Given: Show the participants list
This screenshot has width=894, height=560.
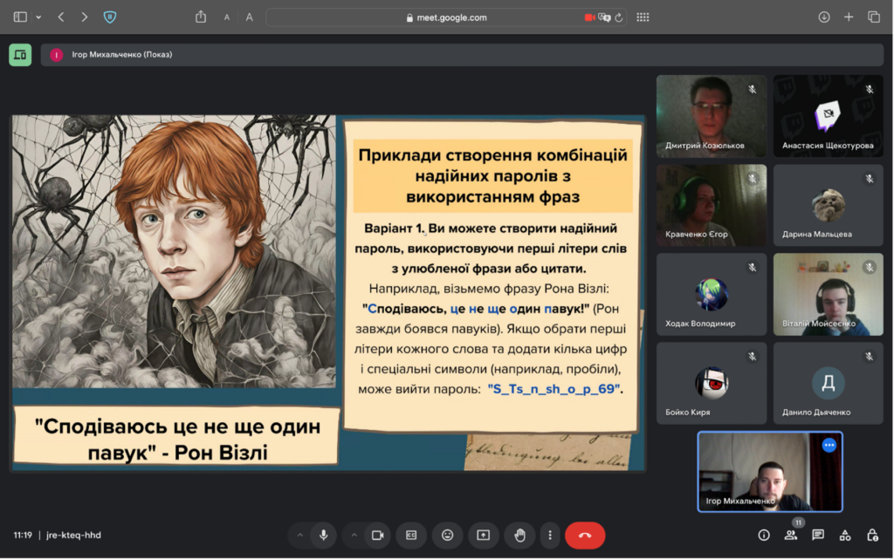Looking at the screenshot, I should pyautogui.click(x=791, y=535).
